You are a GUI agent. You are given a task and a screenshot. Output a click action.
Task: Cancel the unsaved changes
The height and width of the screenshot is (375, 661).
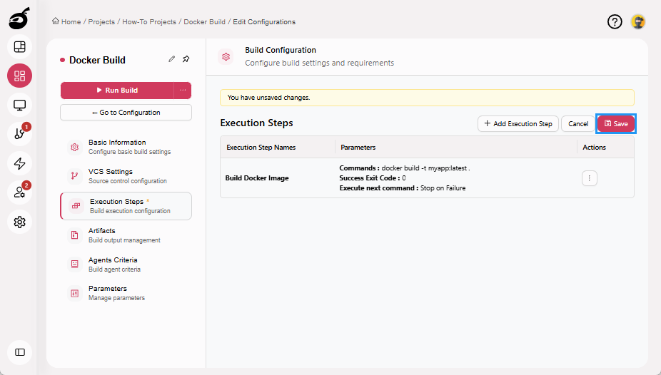[578, 124]
